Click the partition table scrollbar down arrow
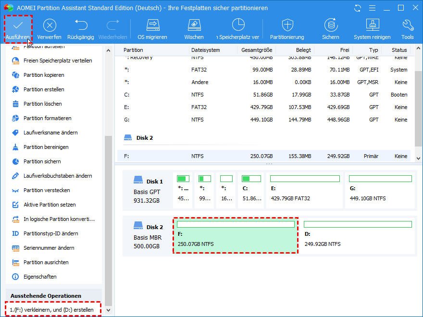Image resolution: width=423 pixels, height=317 pixels. click(x=418, y=158)
